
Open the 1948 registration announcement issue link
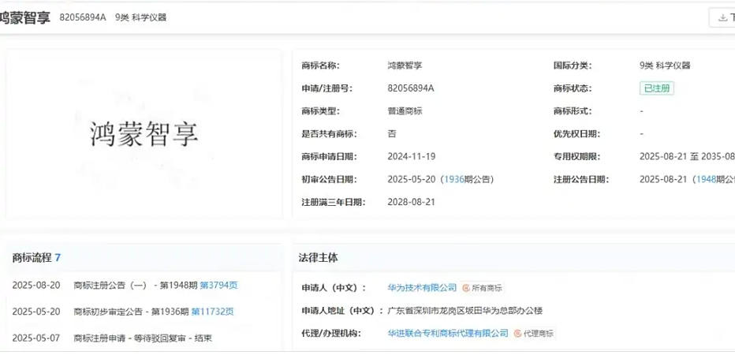(707, 179)
